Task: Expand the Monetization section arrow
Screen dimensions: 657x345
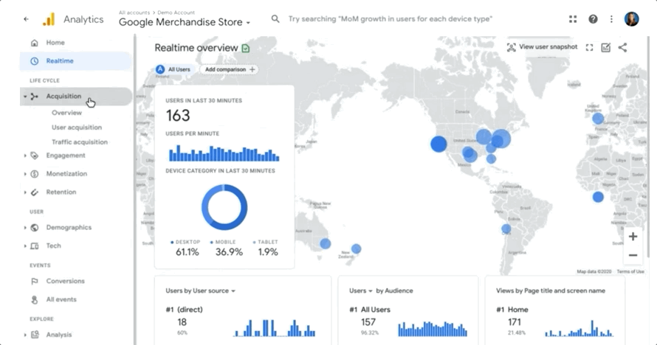Action: [25, 174]
